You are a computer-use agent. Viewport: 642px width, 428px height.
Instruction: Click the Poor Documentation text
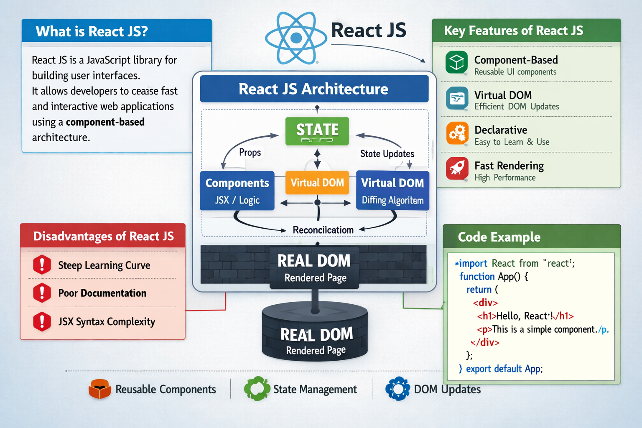pos(102,293)
